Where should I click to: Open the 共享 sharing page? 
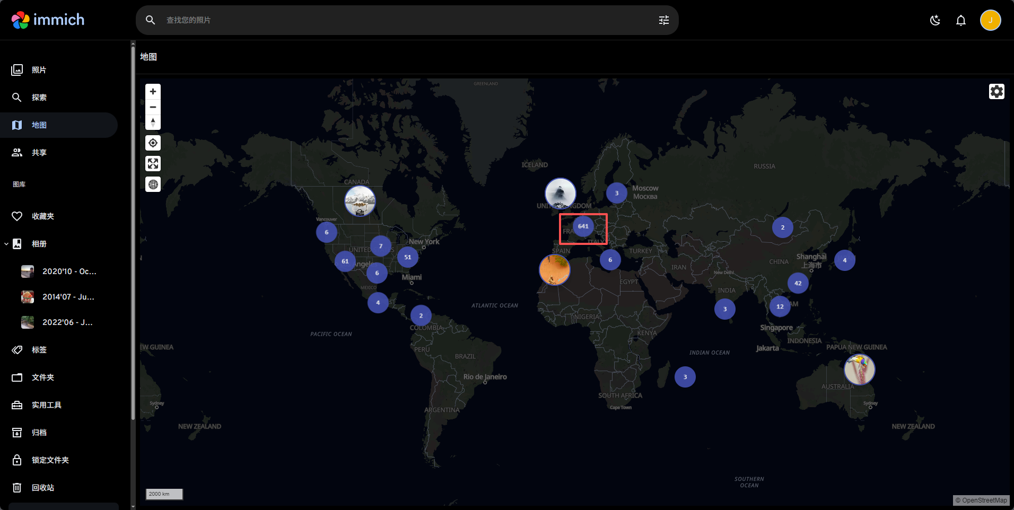point(59,153)
